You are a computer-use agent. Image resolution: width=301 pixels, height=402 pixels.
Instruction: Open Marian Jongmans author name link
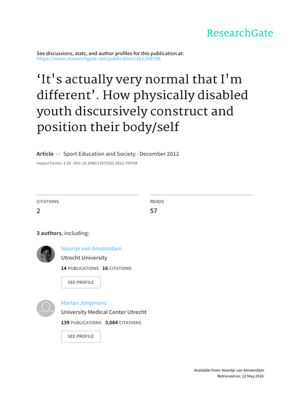coord(84,303)
